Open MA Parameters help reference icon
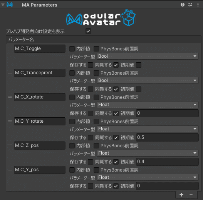 [183, 5]
